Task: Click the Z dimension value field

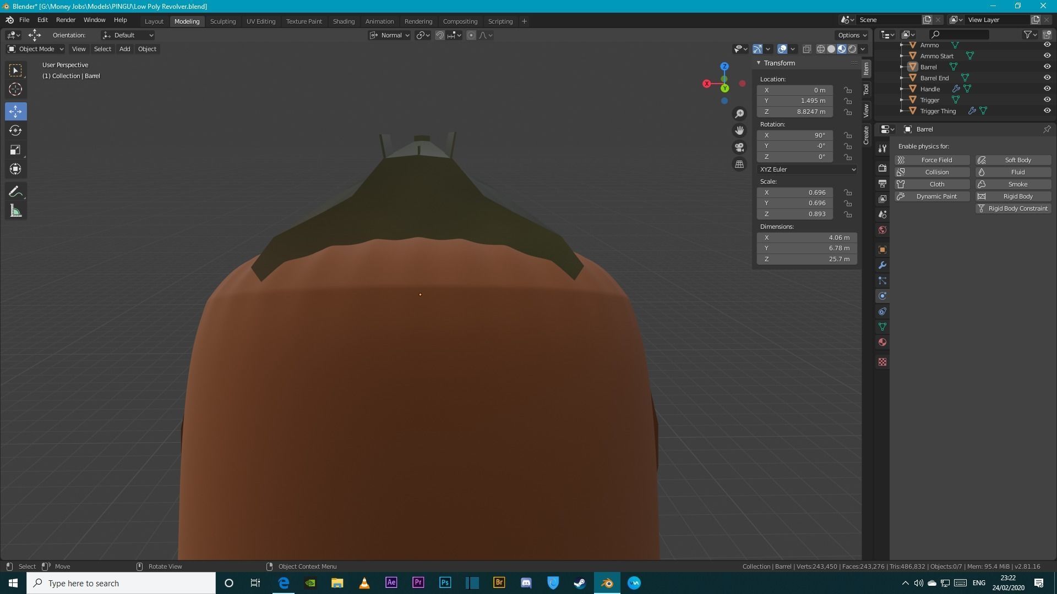Action: [x=807, y=259]
